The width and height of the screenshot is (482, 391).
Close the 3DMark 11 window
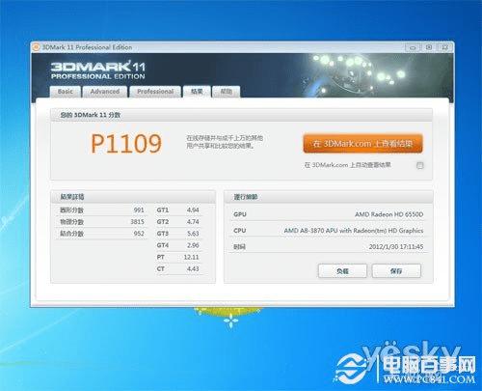pos(444,47)
